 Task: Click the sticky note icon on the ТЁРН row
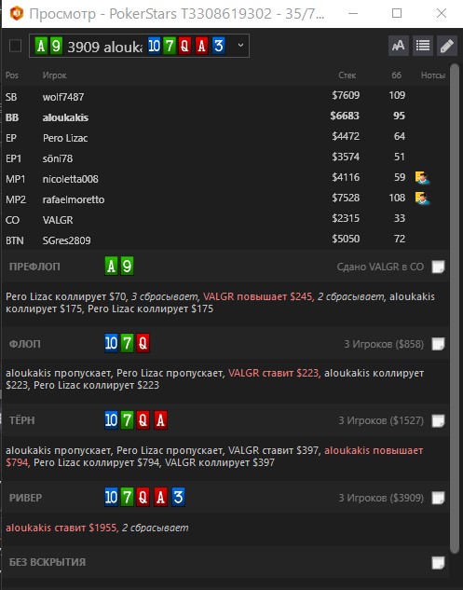438,420
